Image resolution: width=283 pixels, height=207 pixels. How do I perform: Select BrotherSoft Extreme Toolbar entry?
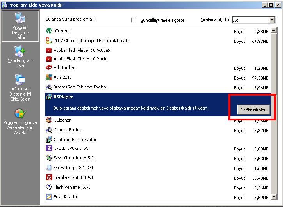158,87
